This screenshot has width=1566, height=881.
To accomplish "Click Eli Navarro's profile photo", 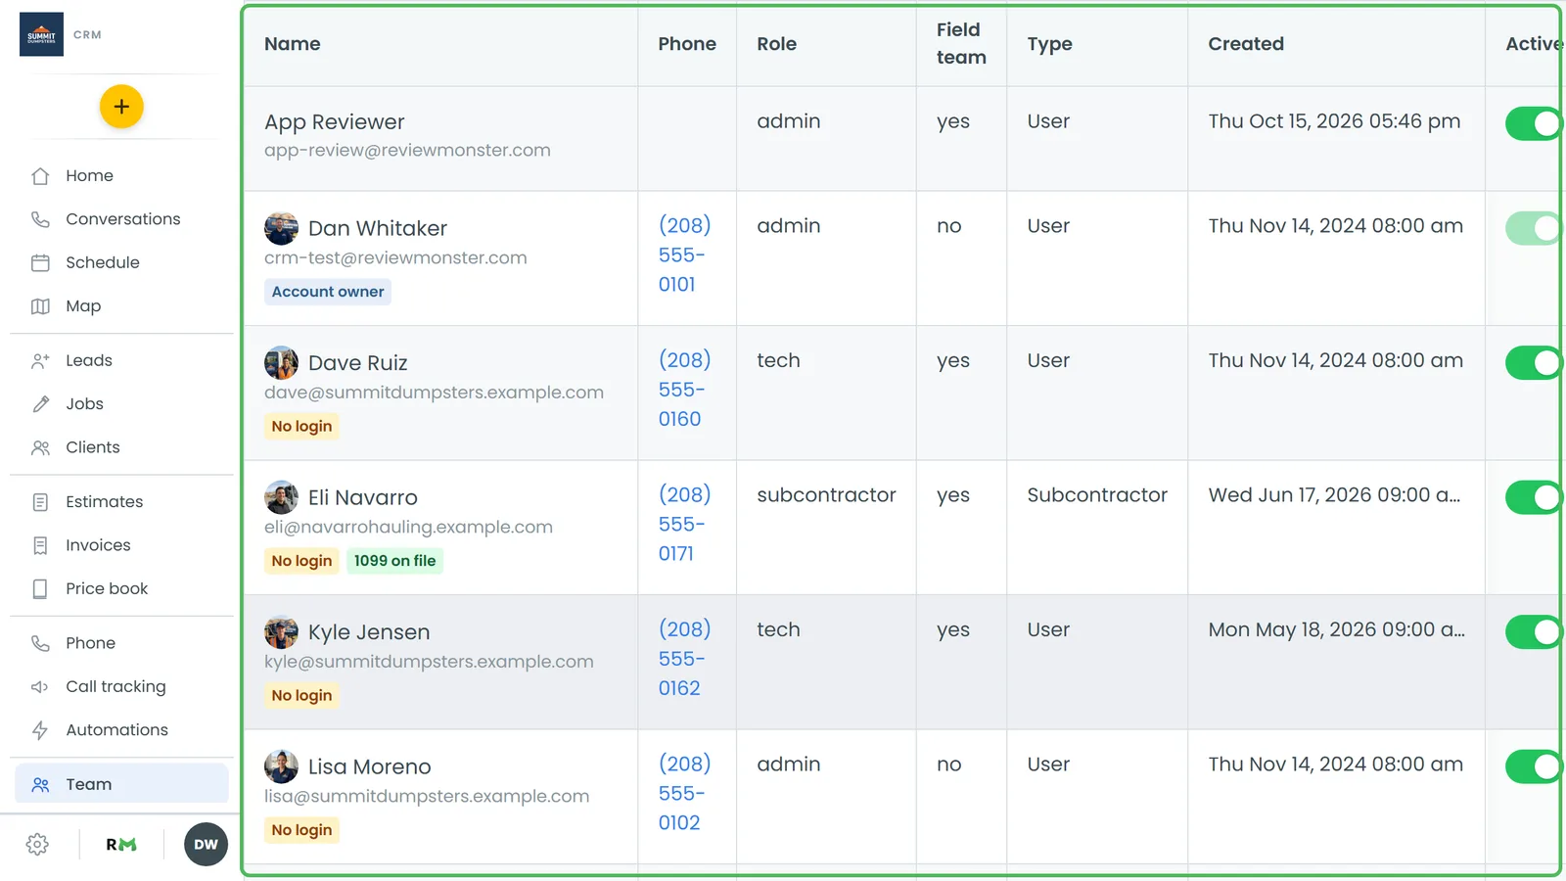I will point(281,497).
